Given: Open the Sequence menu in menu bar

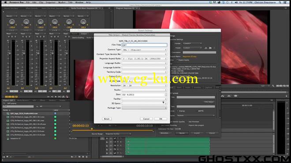Looking at the screenshot, I should [50, 2].
